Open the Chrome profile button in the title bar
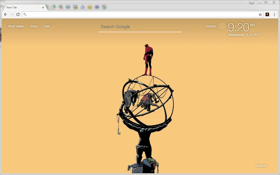This screenshot has height=175, width=280. point(252,2)
